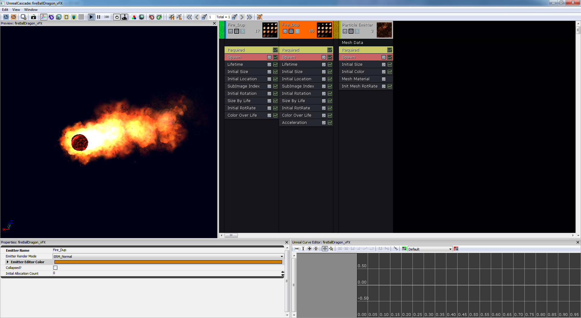This screenshot has width=581, height=318.
Task: Click the Redo icon in the toolbar
Action: (159, 17)
